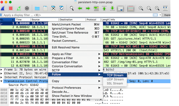This screenshot has height=106, width=179.
Task: Jump to the last packet with the down arrow
Action: click(112, 8)
